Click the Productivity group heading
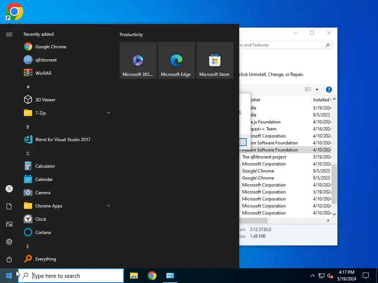Image resolution: width=378 pixels, height=283 pixels. (131, 35)
